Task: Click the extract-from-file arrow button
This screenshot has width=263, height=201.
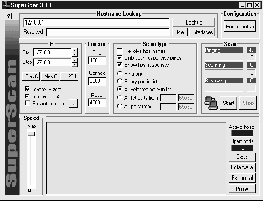Action: [73, 103]
